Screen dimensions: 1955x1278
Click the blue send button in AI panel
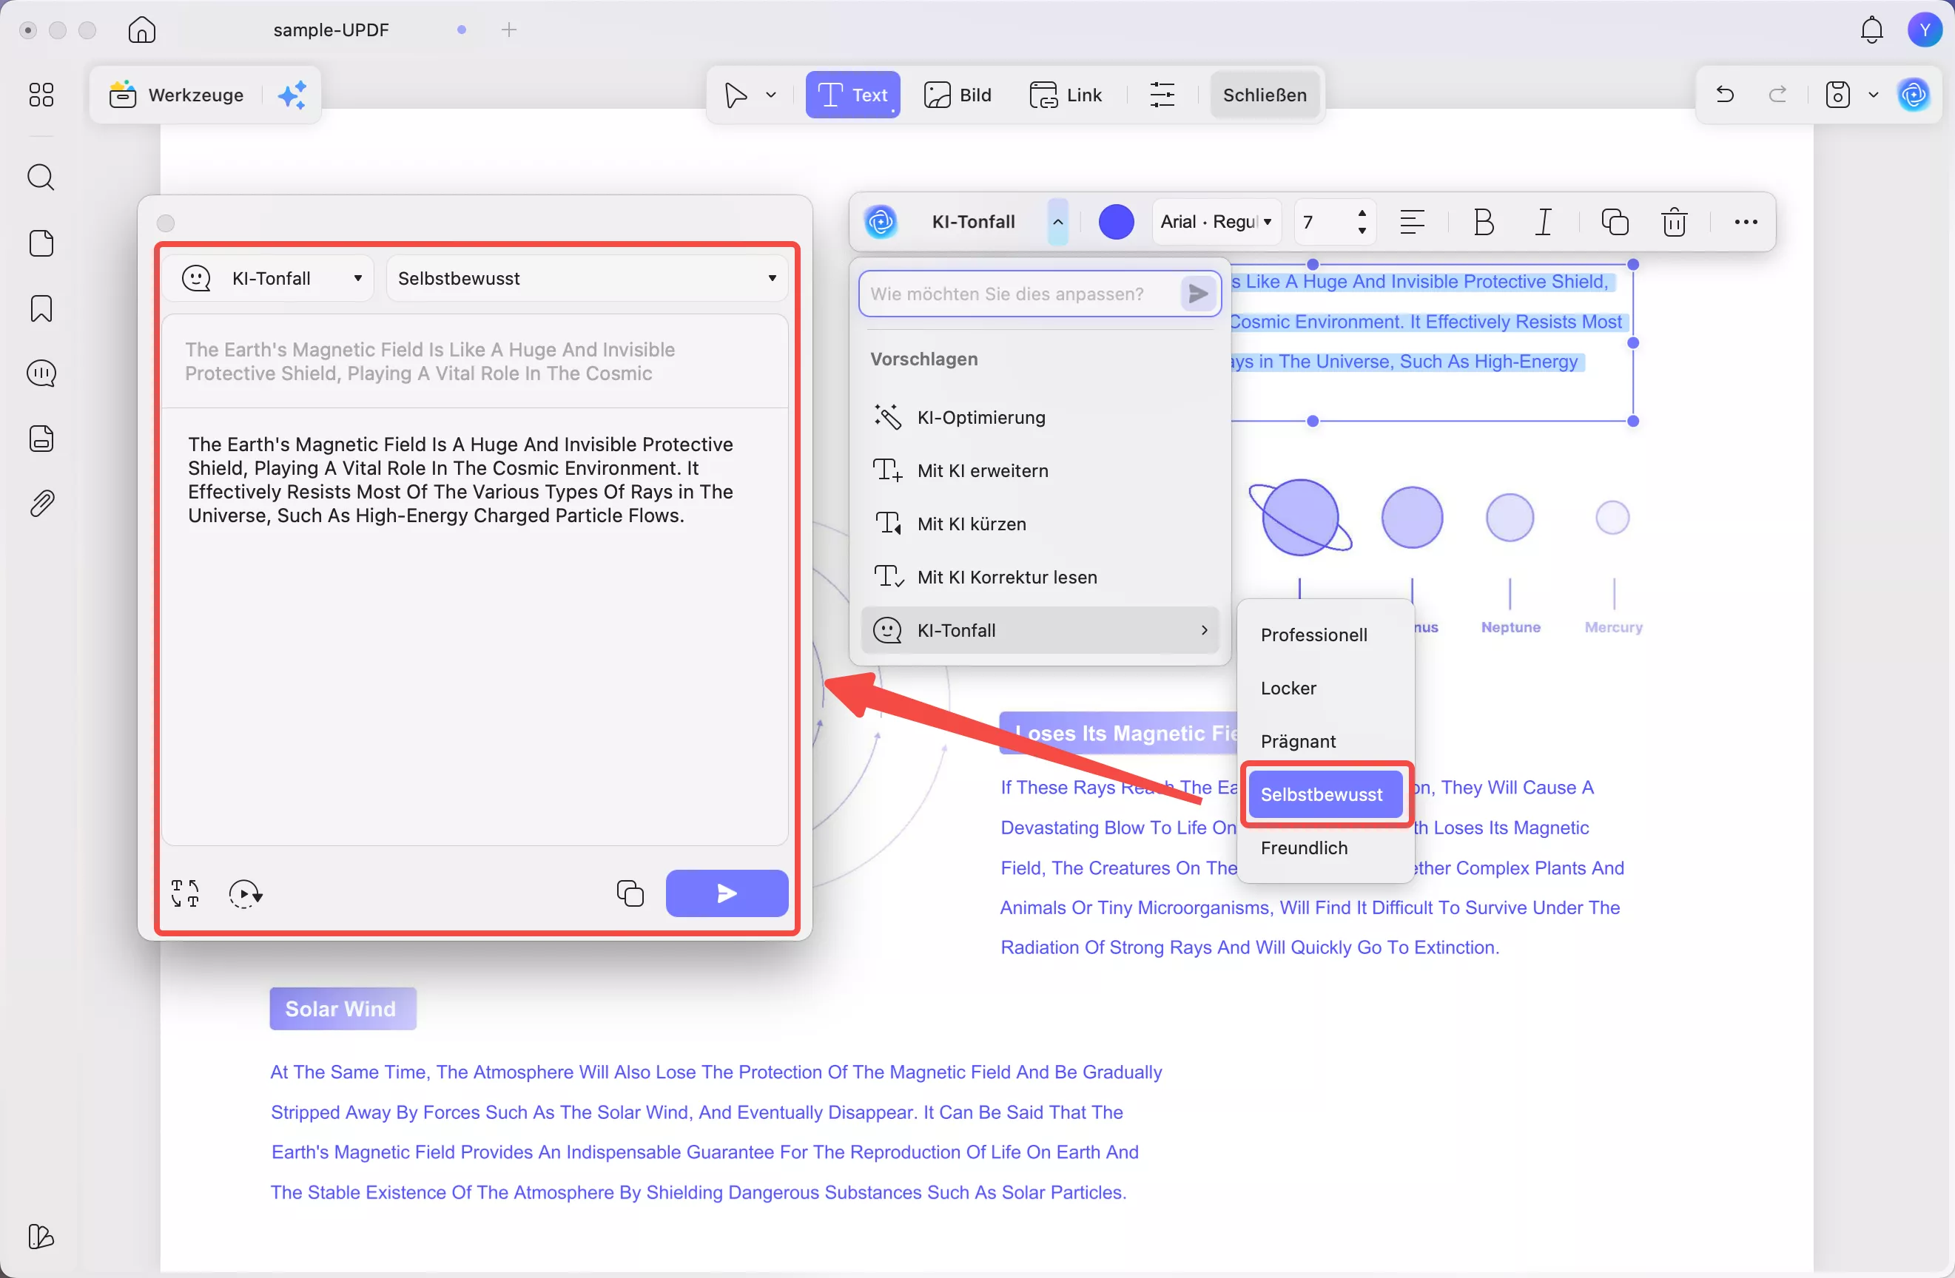click(x=726, y=893)
